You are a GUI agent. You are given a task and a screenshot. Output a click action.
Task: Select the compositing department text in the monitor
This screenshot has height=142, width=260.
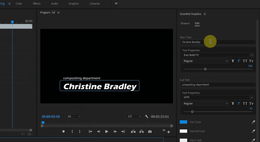(82, 78)
